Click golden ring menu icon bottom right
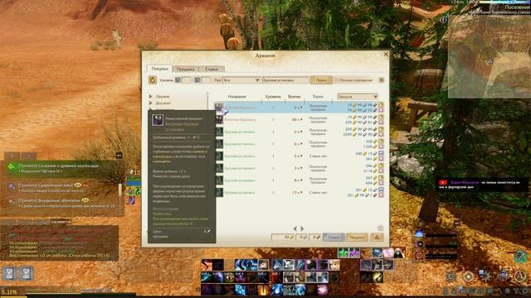 tap(468, 276)
